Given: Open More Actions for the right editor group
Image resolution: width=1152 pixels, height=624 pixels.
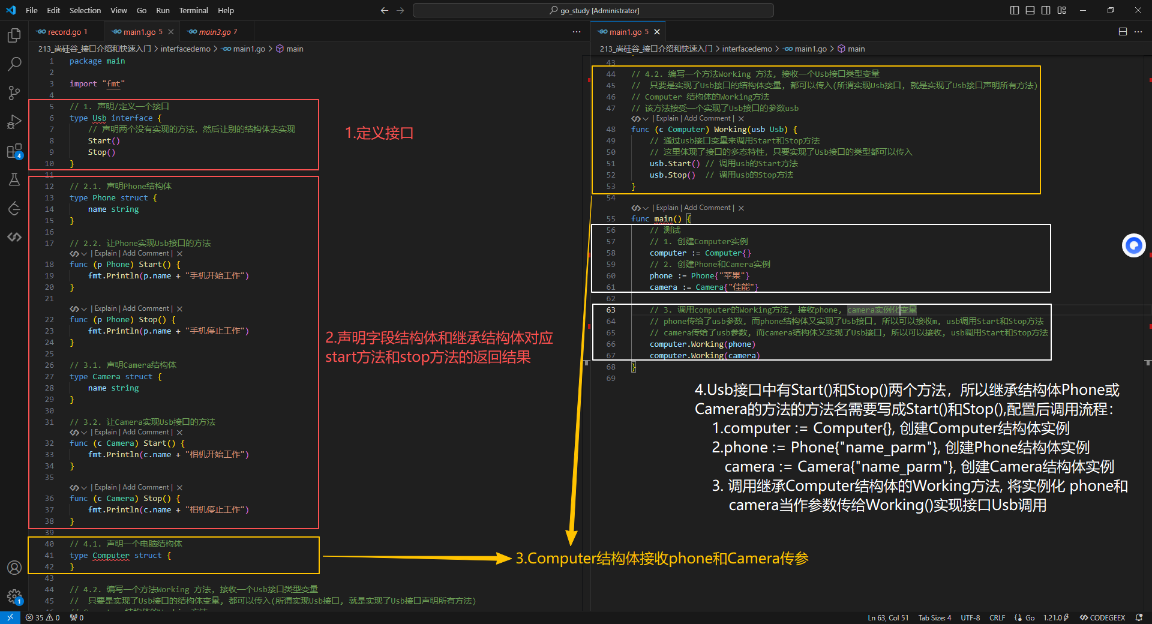Looking at the screenshot, I should click(1138, 32).
